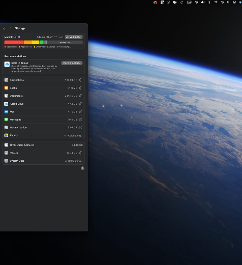
Task: Open the NO keyboard input menu
Action: tap(189, 2)
